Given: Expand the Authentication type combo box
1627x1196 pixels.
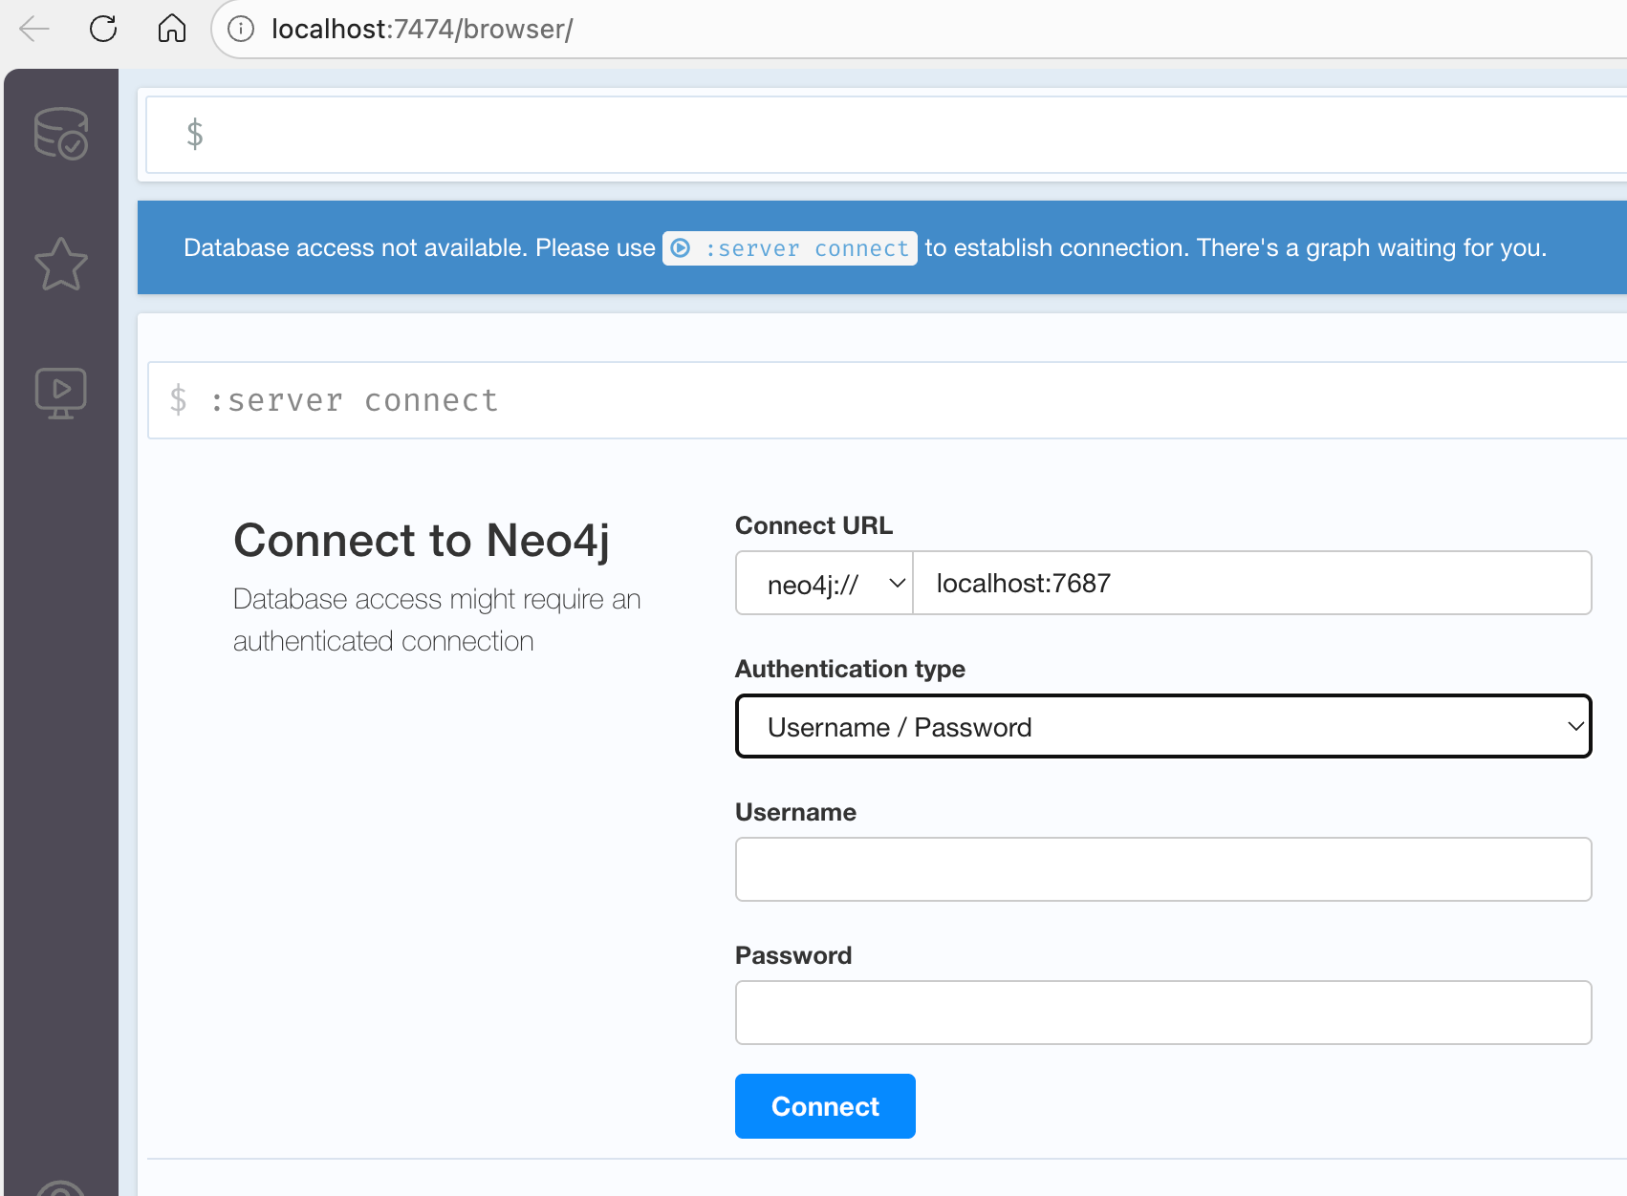Looking at the screenshot, I should (x=1163, y=726).
